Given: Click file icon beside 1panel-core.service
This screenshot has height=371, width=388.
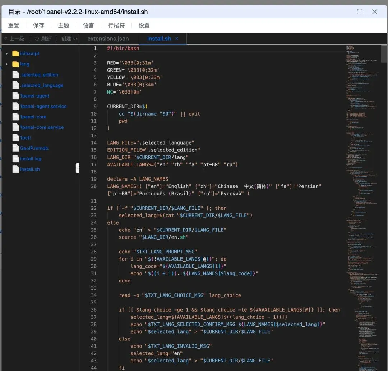Looking at the screenshot, I should pyautogui.click(x=15, y=127).
